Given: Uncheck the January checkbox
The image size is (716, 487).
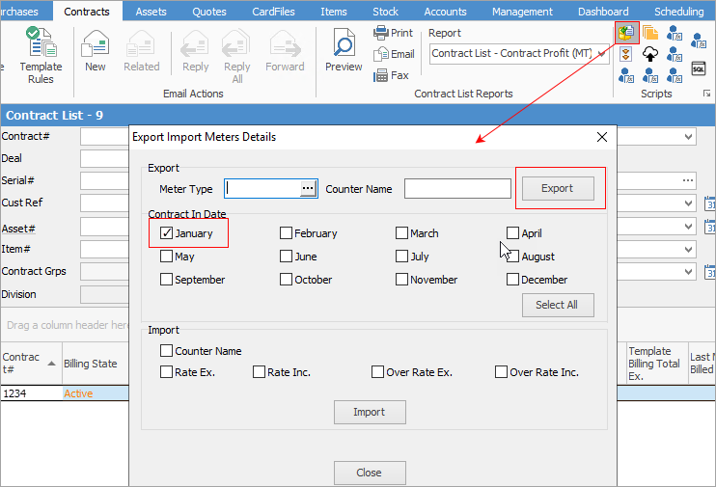Looking at the screenshot, I should pyautogui.click(x=167, y=233).
